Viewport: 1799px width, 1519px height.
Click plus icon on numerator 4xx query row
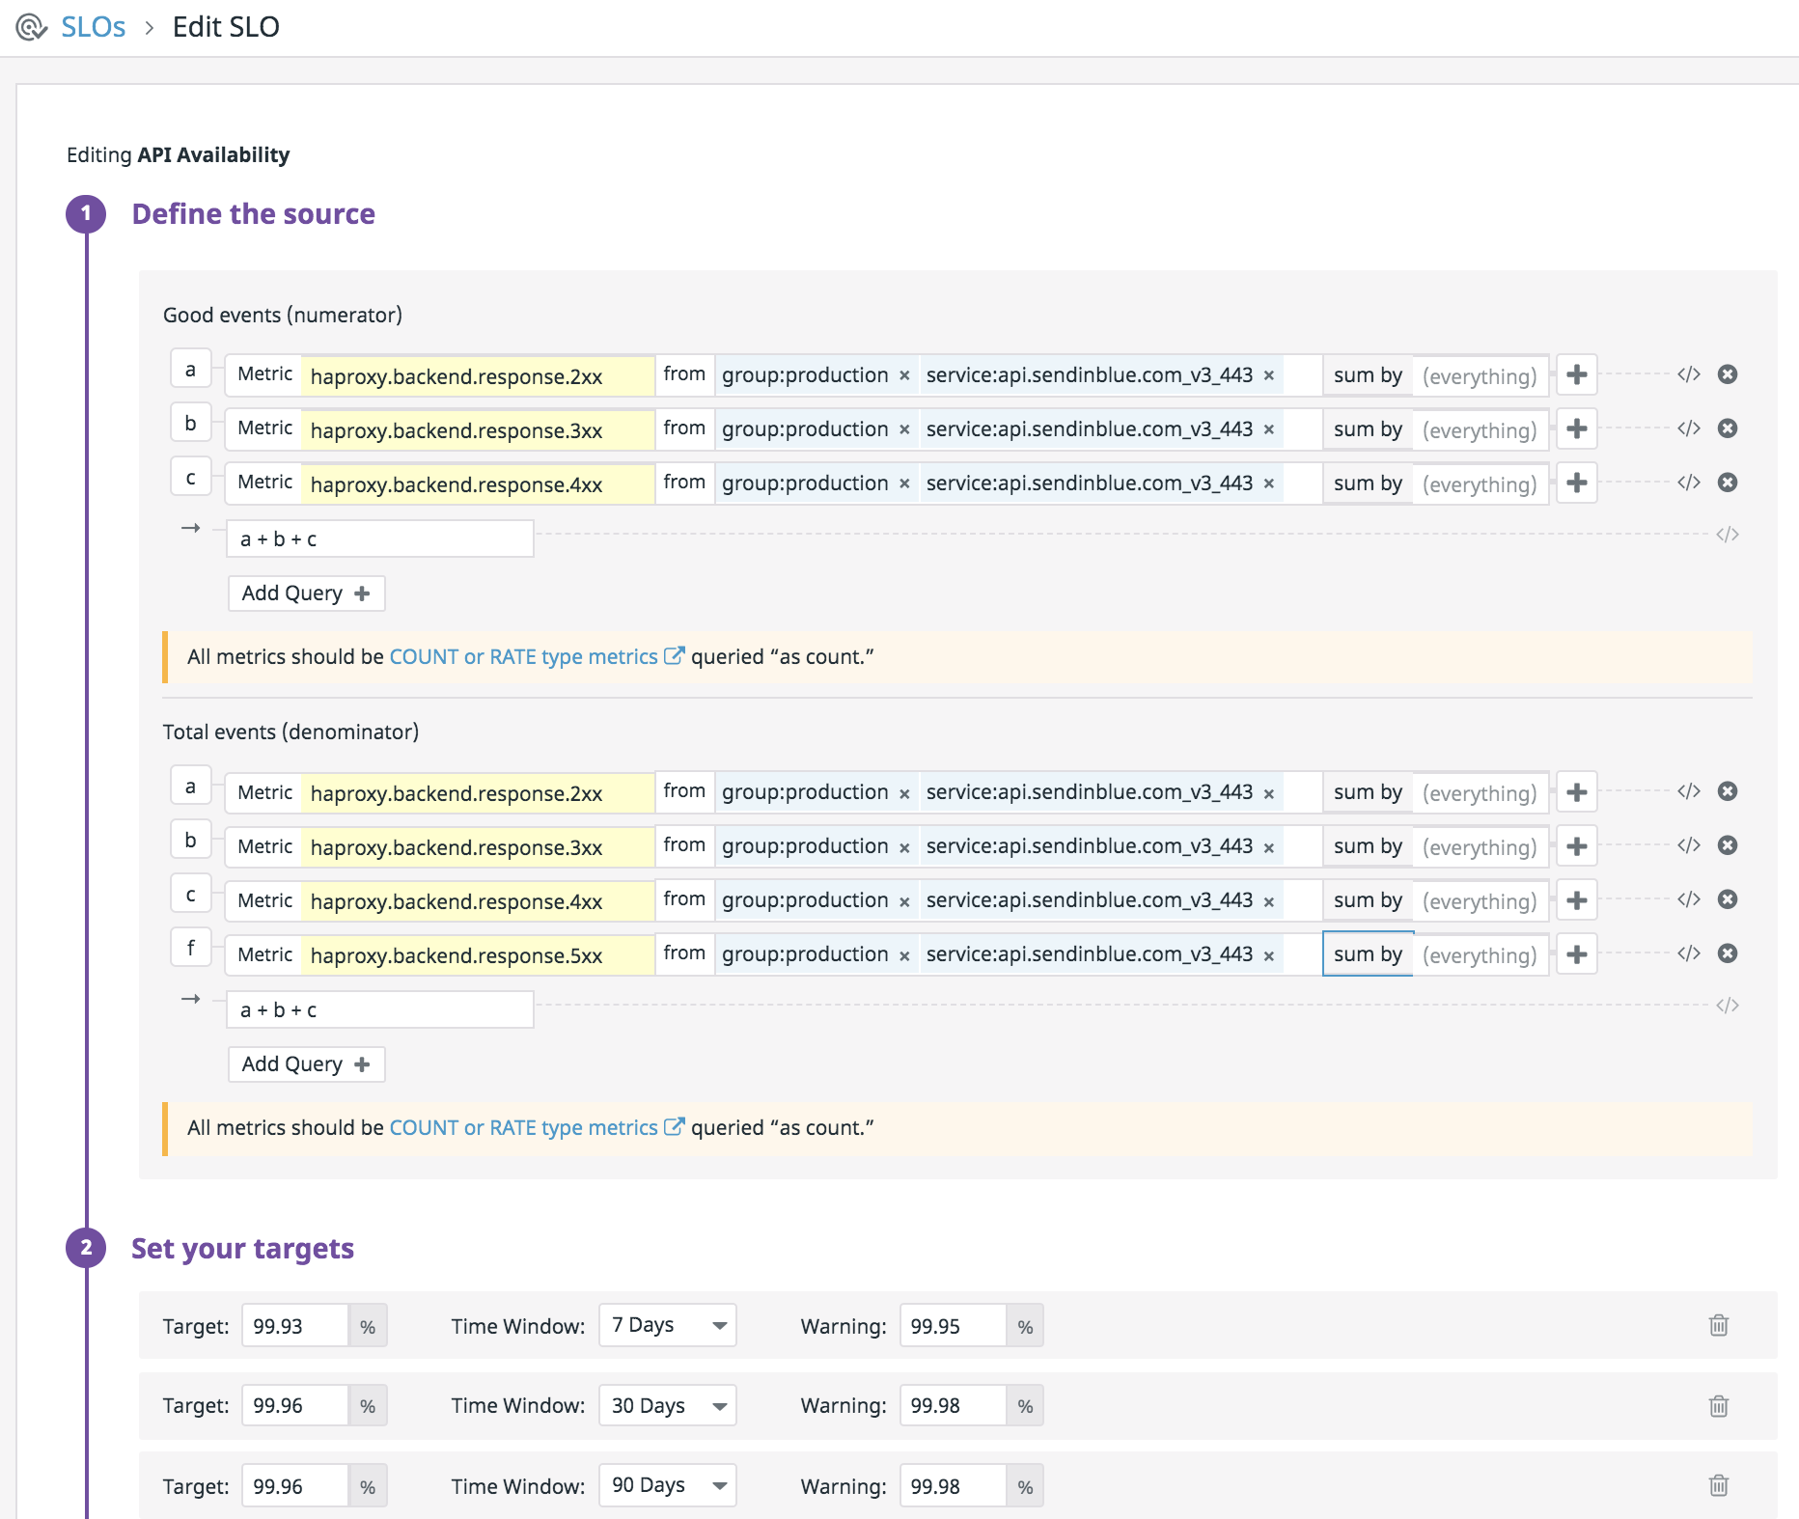tap(1576, 483)
